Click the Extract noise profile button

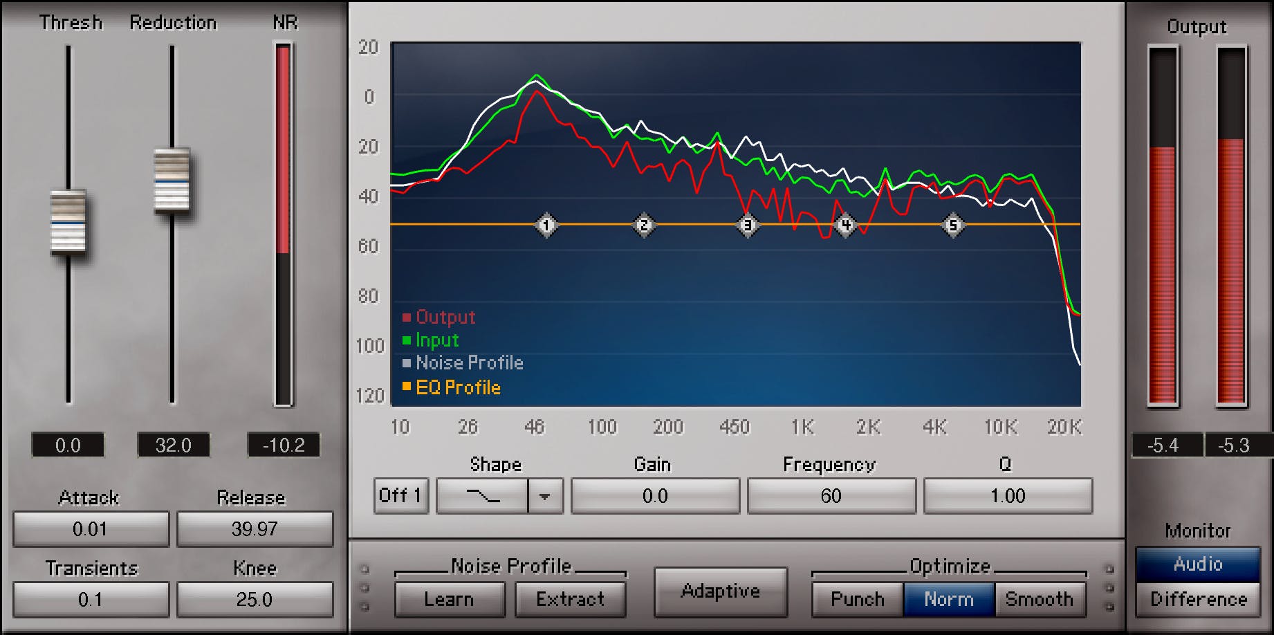point(570,599)
